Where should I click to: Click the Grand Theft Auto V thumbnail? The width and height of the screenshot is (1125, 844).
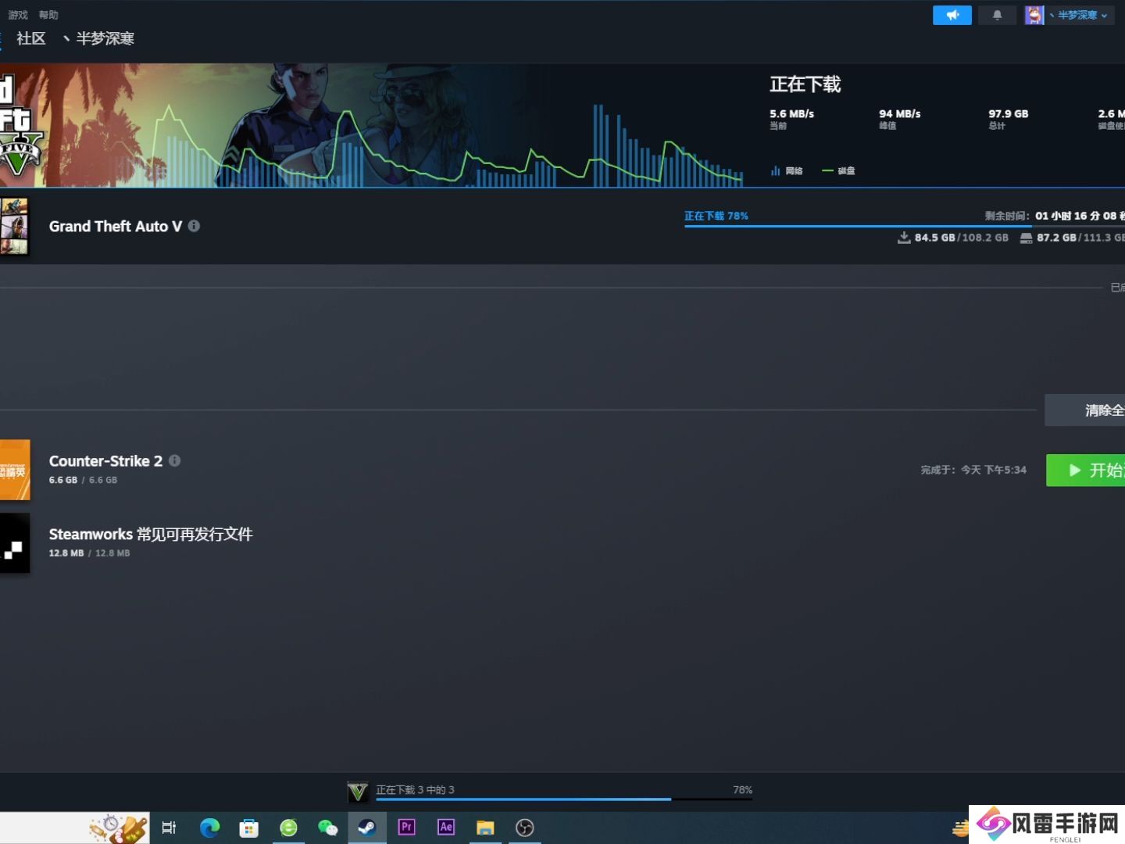coord(14,227)
